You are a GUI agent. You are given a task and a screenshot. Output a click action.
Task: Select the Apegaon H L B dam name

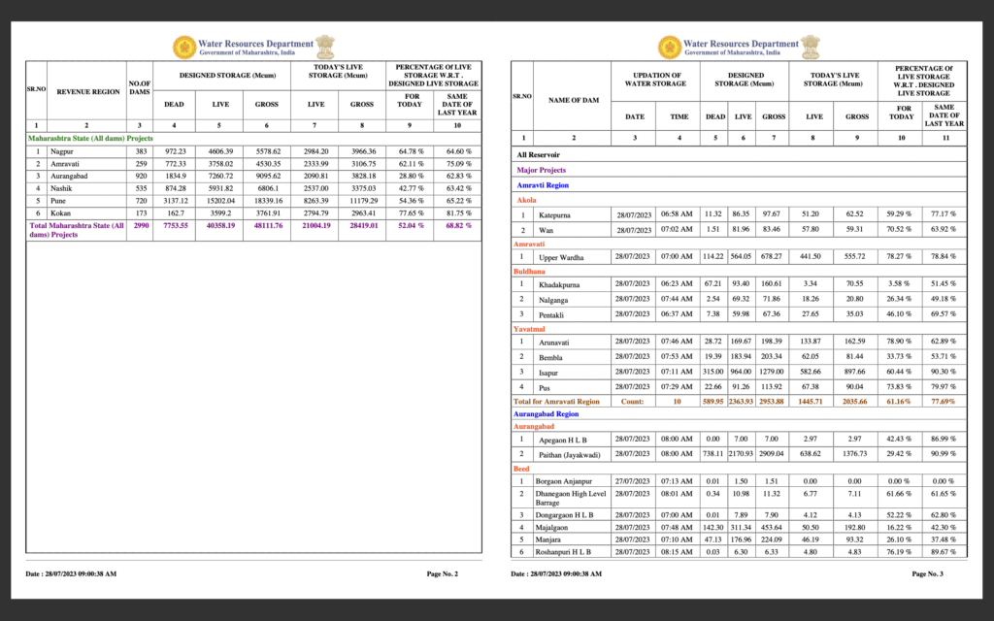pyautogui.click(x=563, y=440)
